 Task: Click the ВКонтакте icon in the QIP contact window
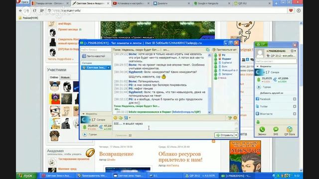257,114
